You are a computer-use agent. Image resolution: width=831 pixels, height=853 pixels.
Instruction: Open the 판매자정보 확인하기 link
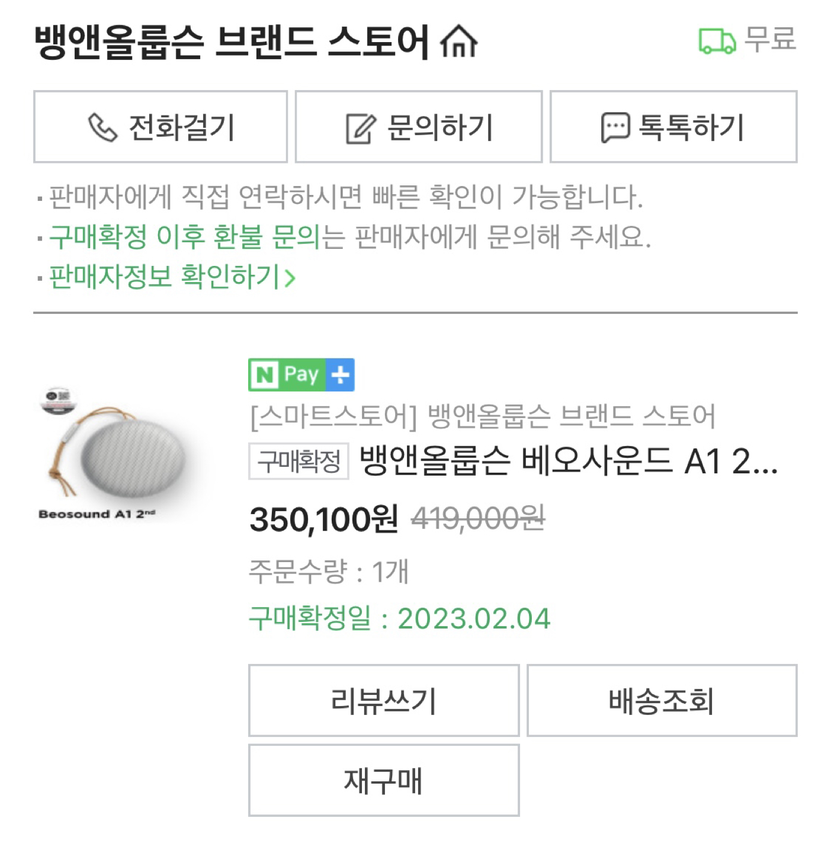point(172,277)
